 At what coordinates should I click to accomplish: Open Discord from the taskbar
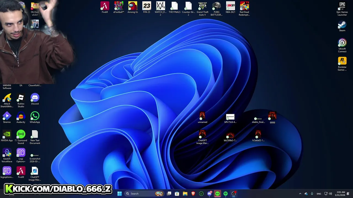(x=209, y=194)
